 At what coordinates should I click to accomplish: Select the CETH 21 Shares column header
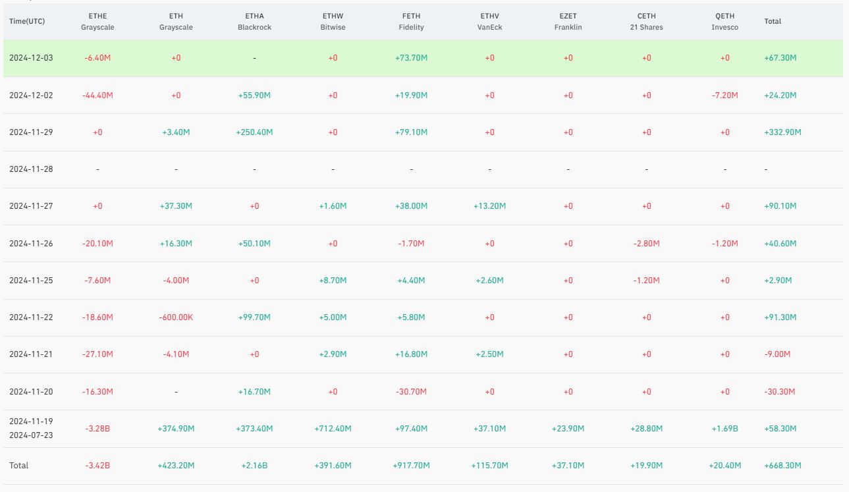click(x=646, y=22)
